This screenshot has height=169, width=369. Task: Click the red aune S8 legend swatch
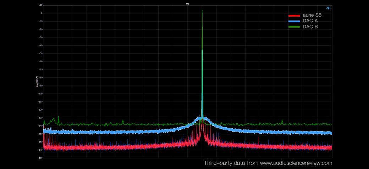tap(294, 16)
